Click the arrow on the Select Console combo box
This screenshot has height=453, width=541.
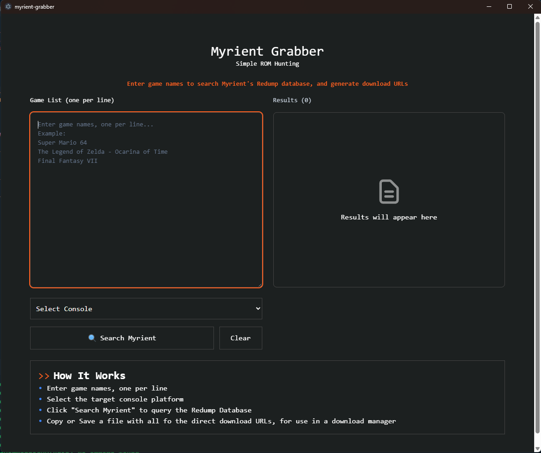point(258,309)
